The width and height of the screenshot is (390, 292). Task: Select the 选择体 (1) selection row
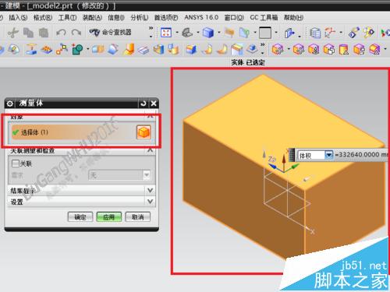tap(81, 132)
